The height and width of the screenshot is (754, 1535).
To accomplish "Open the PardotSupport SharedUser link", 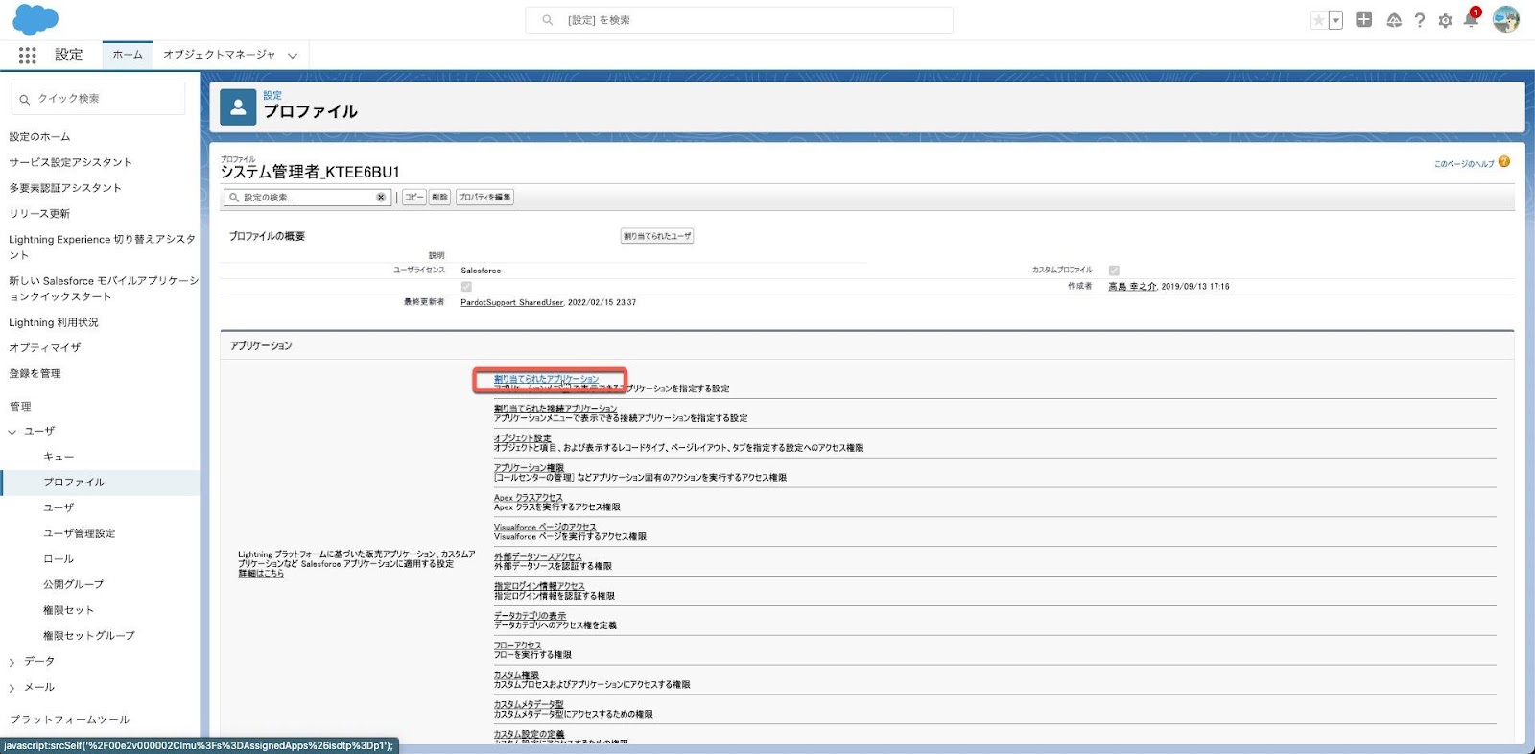I will pyautogui.click(x=512, y=302).
